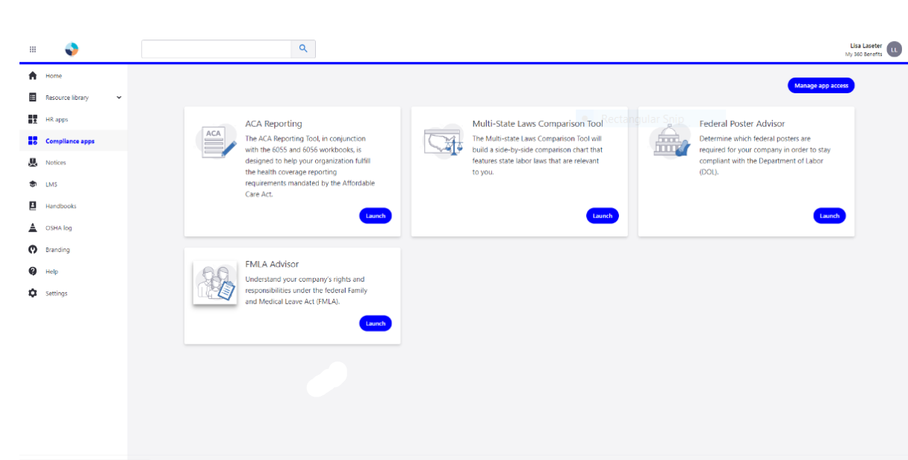Open the LMS sidebar icon
The width and height of the screenshot is (908, 460).
(33, 184)
